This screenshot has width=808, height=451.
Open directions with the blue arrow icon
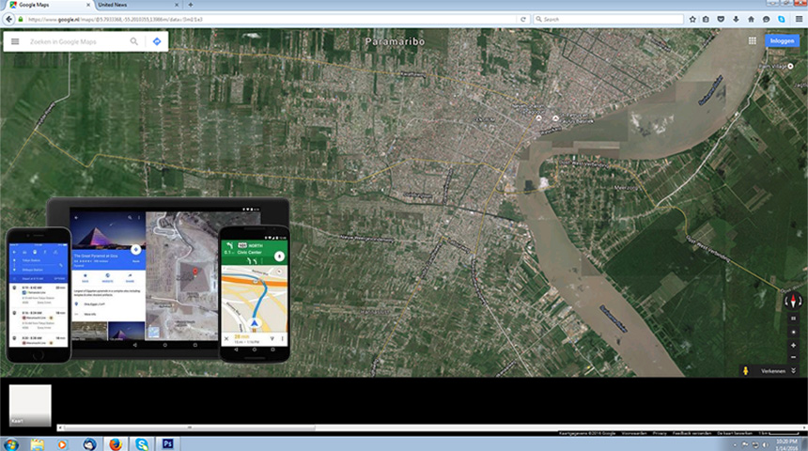click(x=156, y=41)
